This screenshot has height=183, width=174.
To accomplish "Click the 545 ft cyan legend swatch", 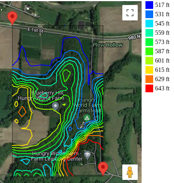I will pos(149,24).
